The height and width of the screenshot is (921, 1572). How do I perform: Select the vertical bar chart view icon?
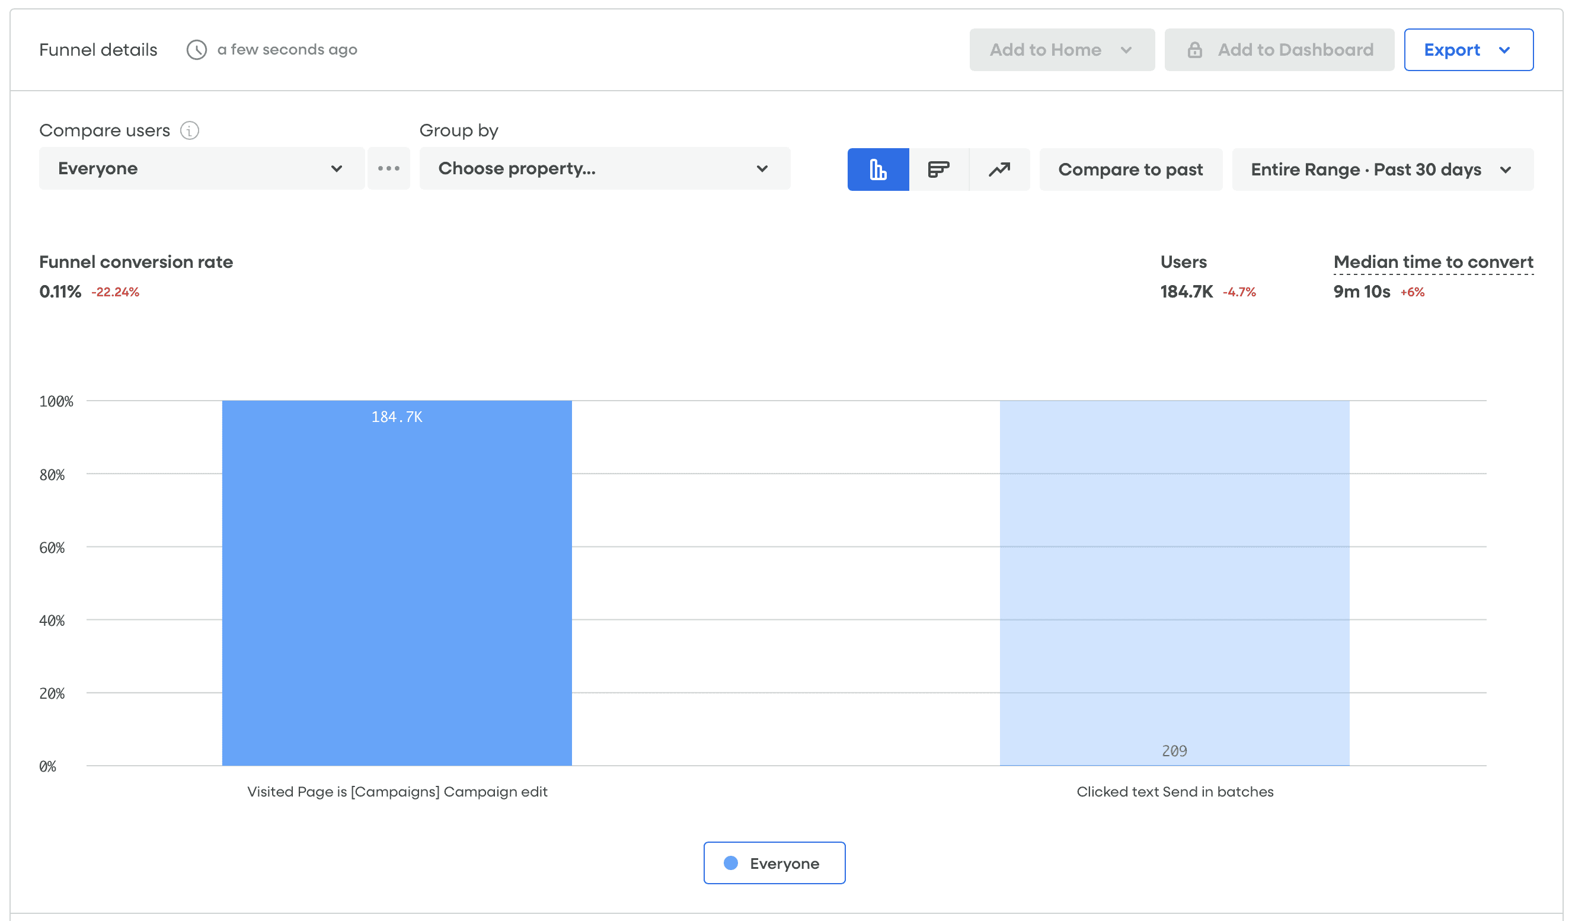pos(878,169)
